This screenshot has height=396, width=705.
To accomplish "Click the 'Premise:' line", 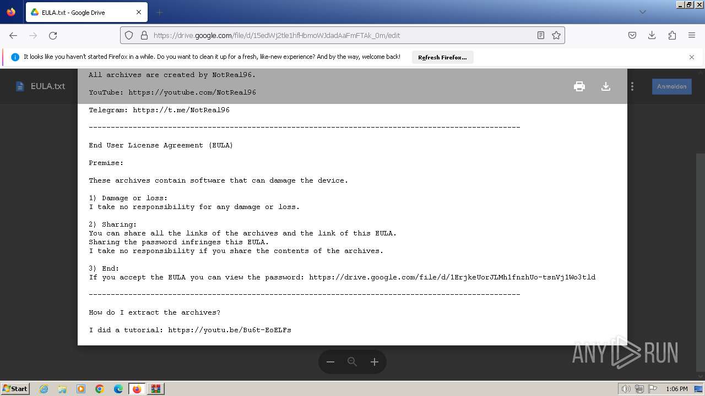I will [x=106, y=163].
